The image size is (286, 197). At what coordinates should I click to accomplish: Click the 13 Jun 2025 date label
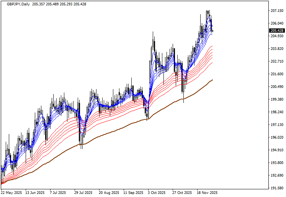(x=35, y=192)
